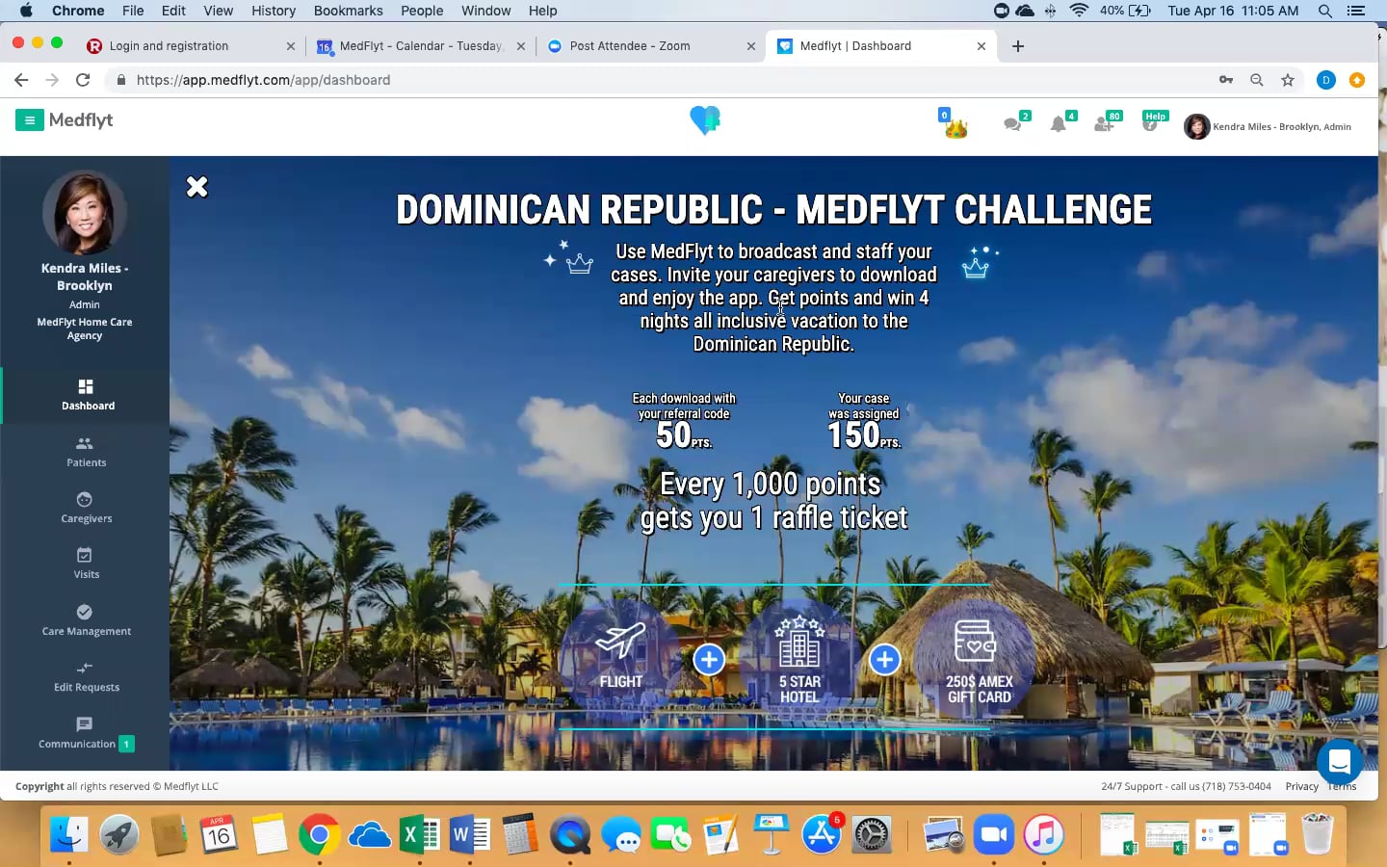
Task: Open the Bookmarks menu in menu bar
Action: (x=348, y=11)
